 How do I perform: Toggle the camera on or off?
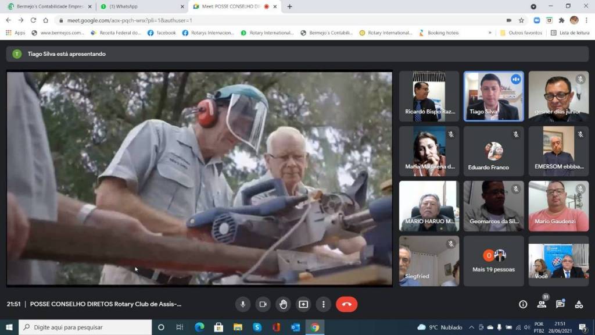263,304
